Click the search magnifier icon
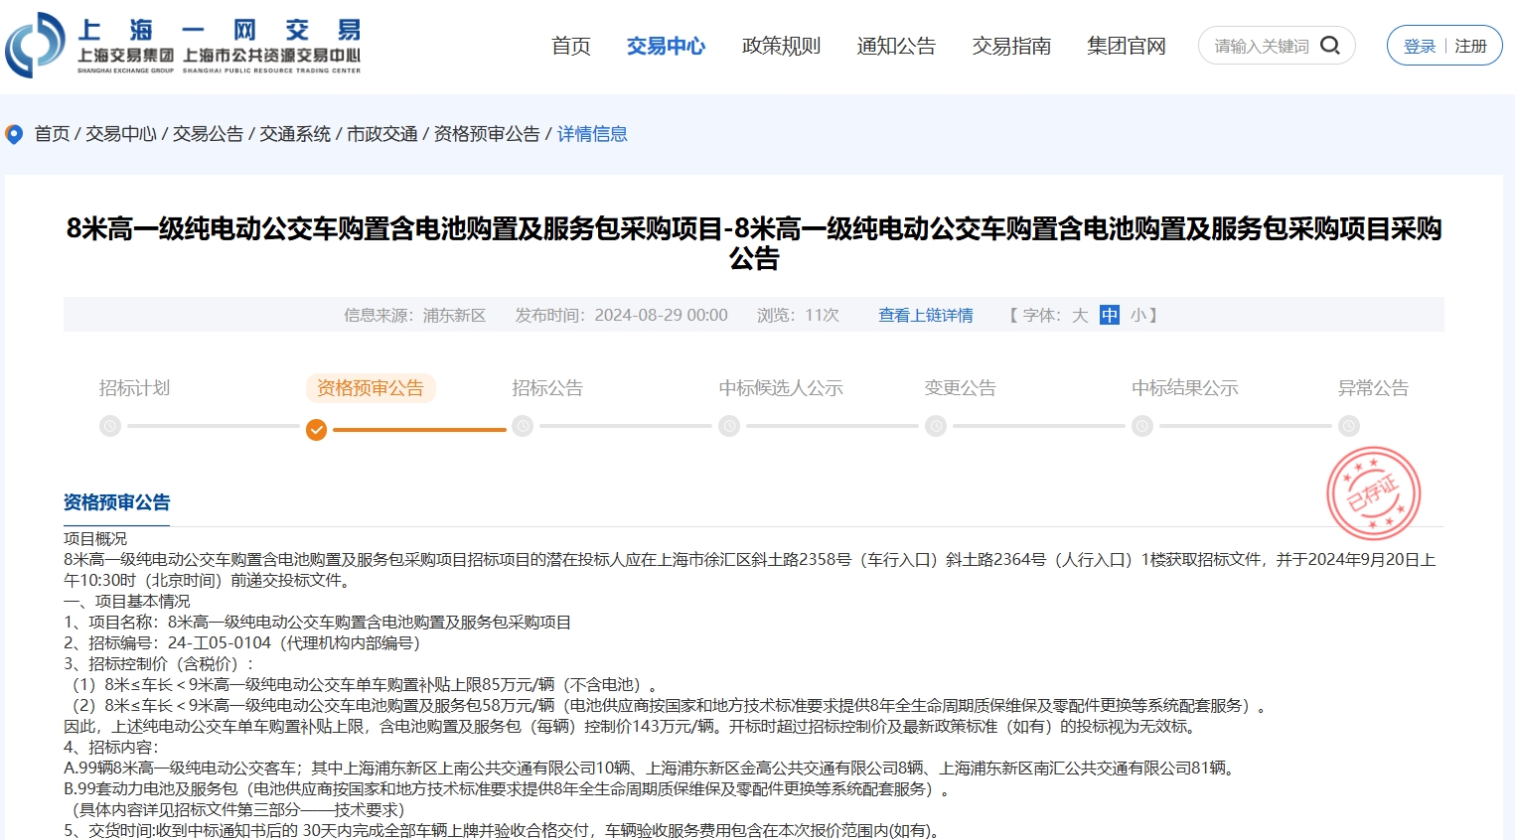Screen dimensions: 1515x840 (1329, 46)
